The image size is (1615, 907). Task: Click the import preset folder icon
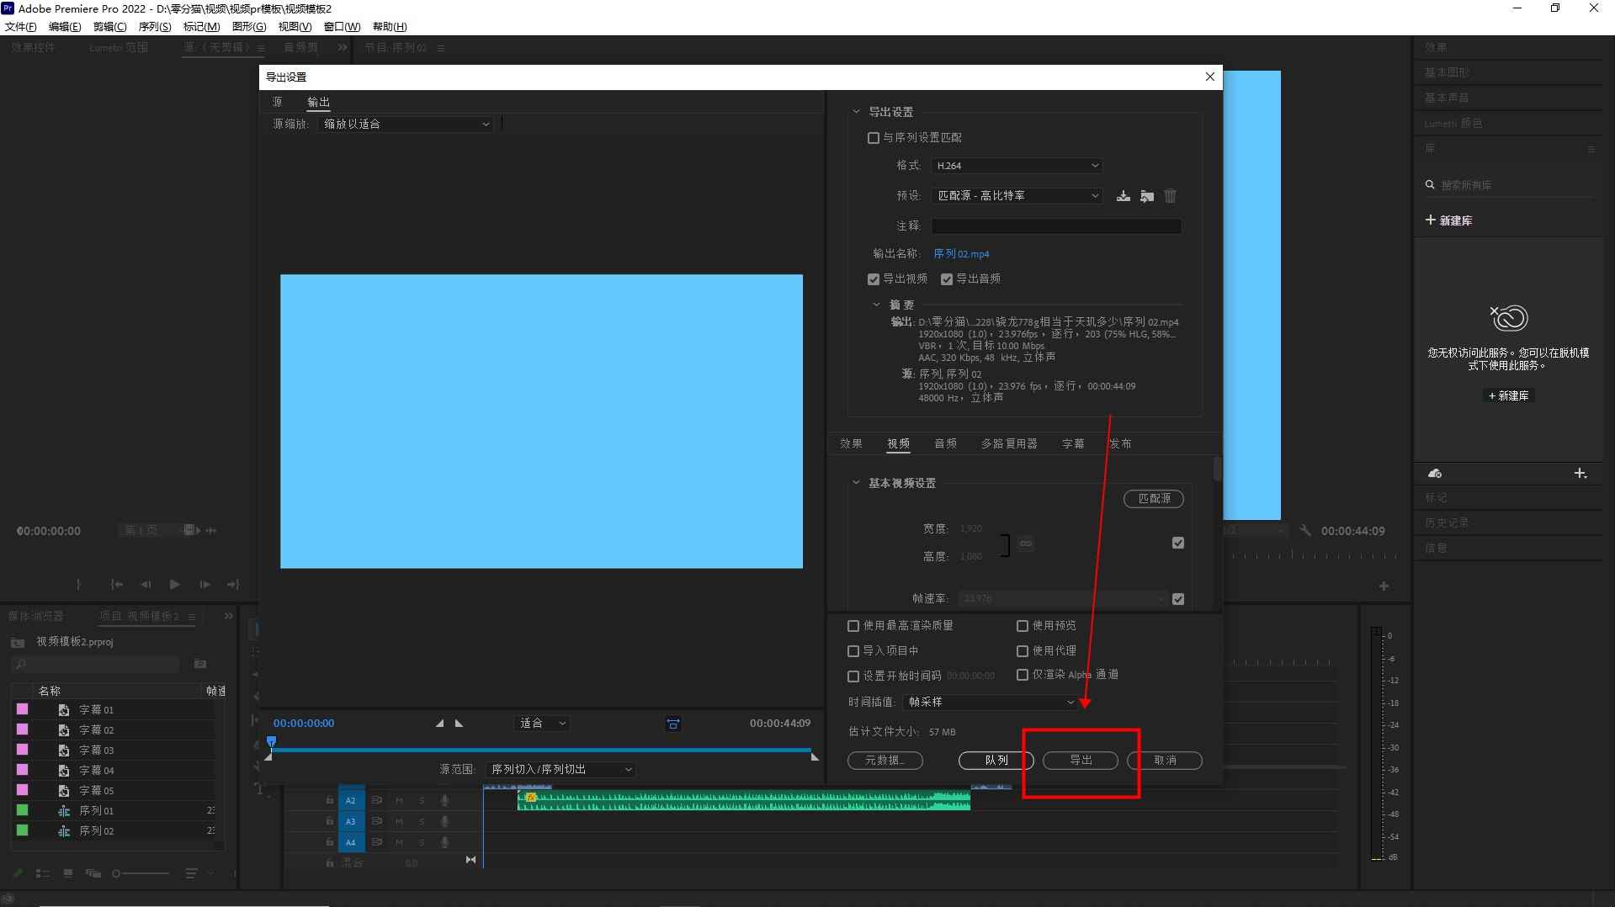1146,196
